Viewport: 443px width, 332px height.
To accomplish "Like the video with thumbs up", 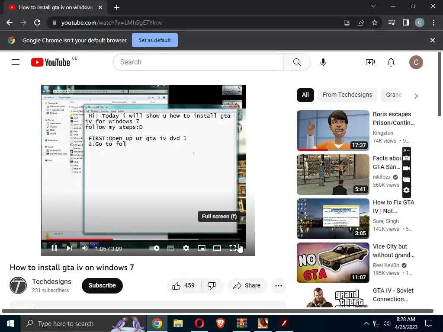I will [x=183, y=286].
